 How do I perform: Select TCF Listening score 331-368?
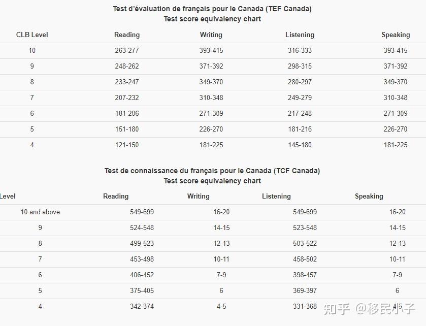[305, 306]
